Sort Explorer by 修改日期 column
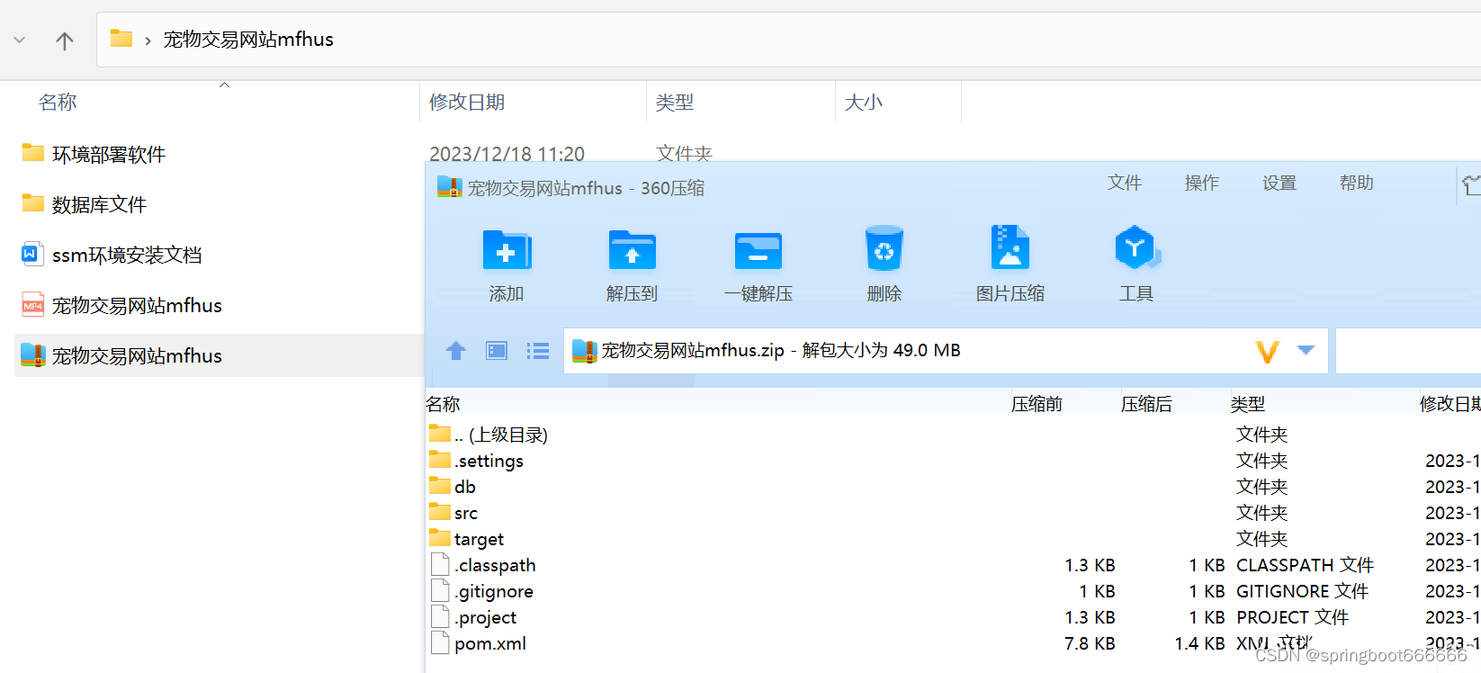Viewport: 1481px width, 673px height. point(467,103)
